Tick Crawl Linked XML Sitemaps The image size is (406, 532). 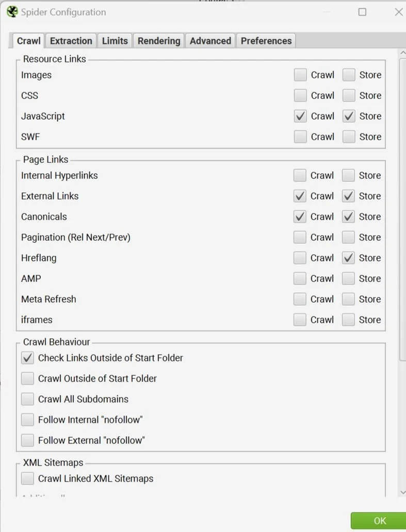[x=27, y=478]
